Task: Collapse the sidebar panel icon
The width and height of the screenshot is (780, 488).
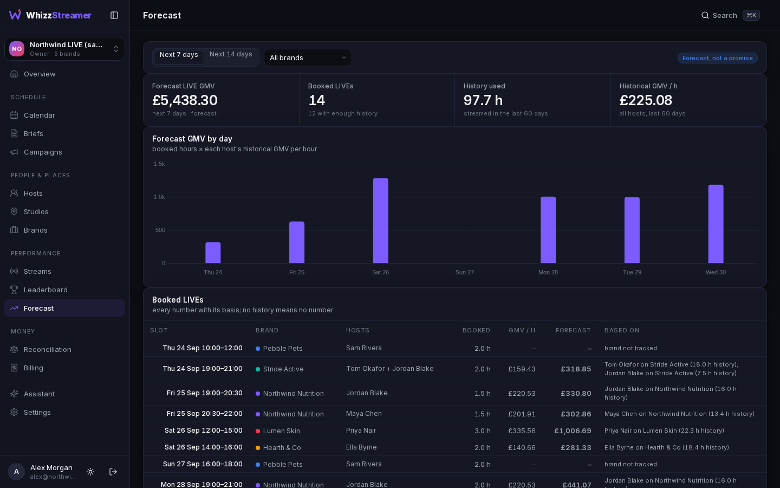Action: pyautogui.click(x=114, y=15)
